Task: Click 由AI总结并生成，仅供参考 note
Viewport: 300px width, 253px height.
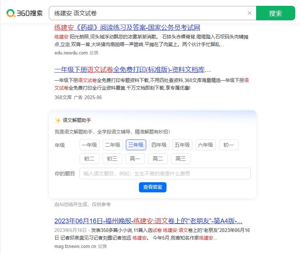Action: coord(82,205)
